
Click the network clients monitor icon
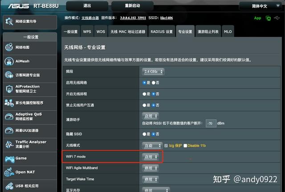[x=268, y=18]
